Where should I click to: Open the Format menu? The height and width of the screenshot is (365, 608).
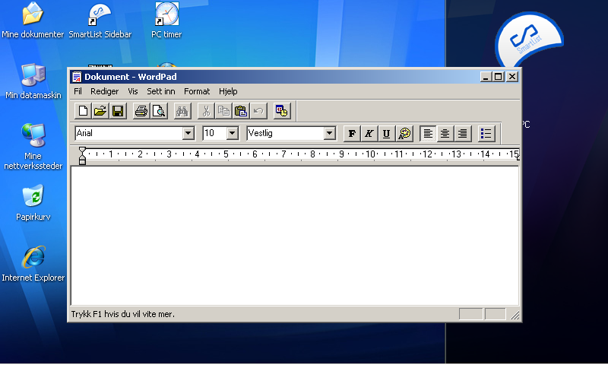(x=197, y=91)
